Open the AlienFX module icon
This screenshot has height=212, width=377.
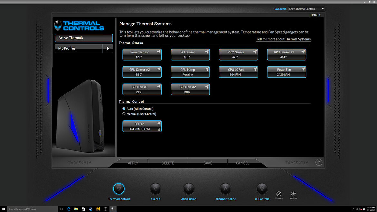point(156,189)
